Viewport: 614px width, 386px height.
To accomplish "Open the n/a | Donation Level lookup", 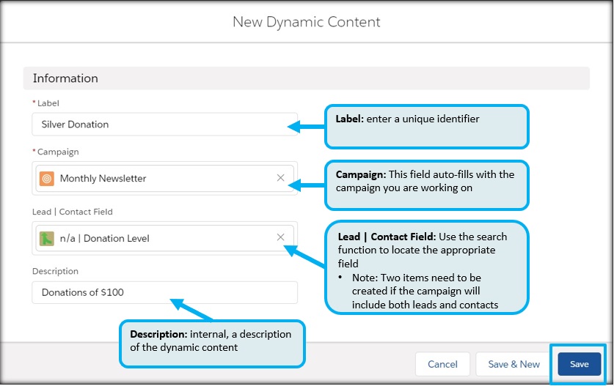I will point(161,238).
